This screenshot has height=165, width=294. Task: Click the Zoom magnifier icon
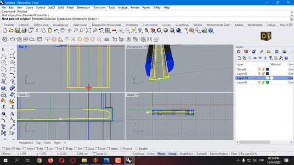pyautogui.click(x=75, y=30)
